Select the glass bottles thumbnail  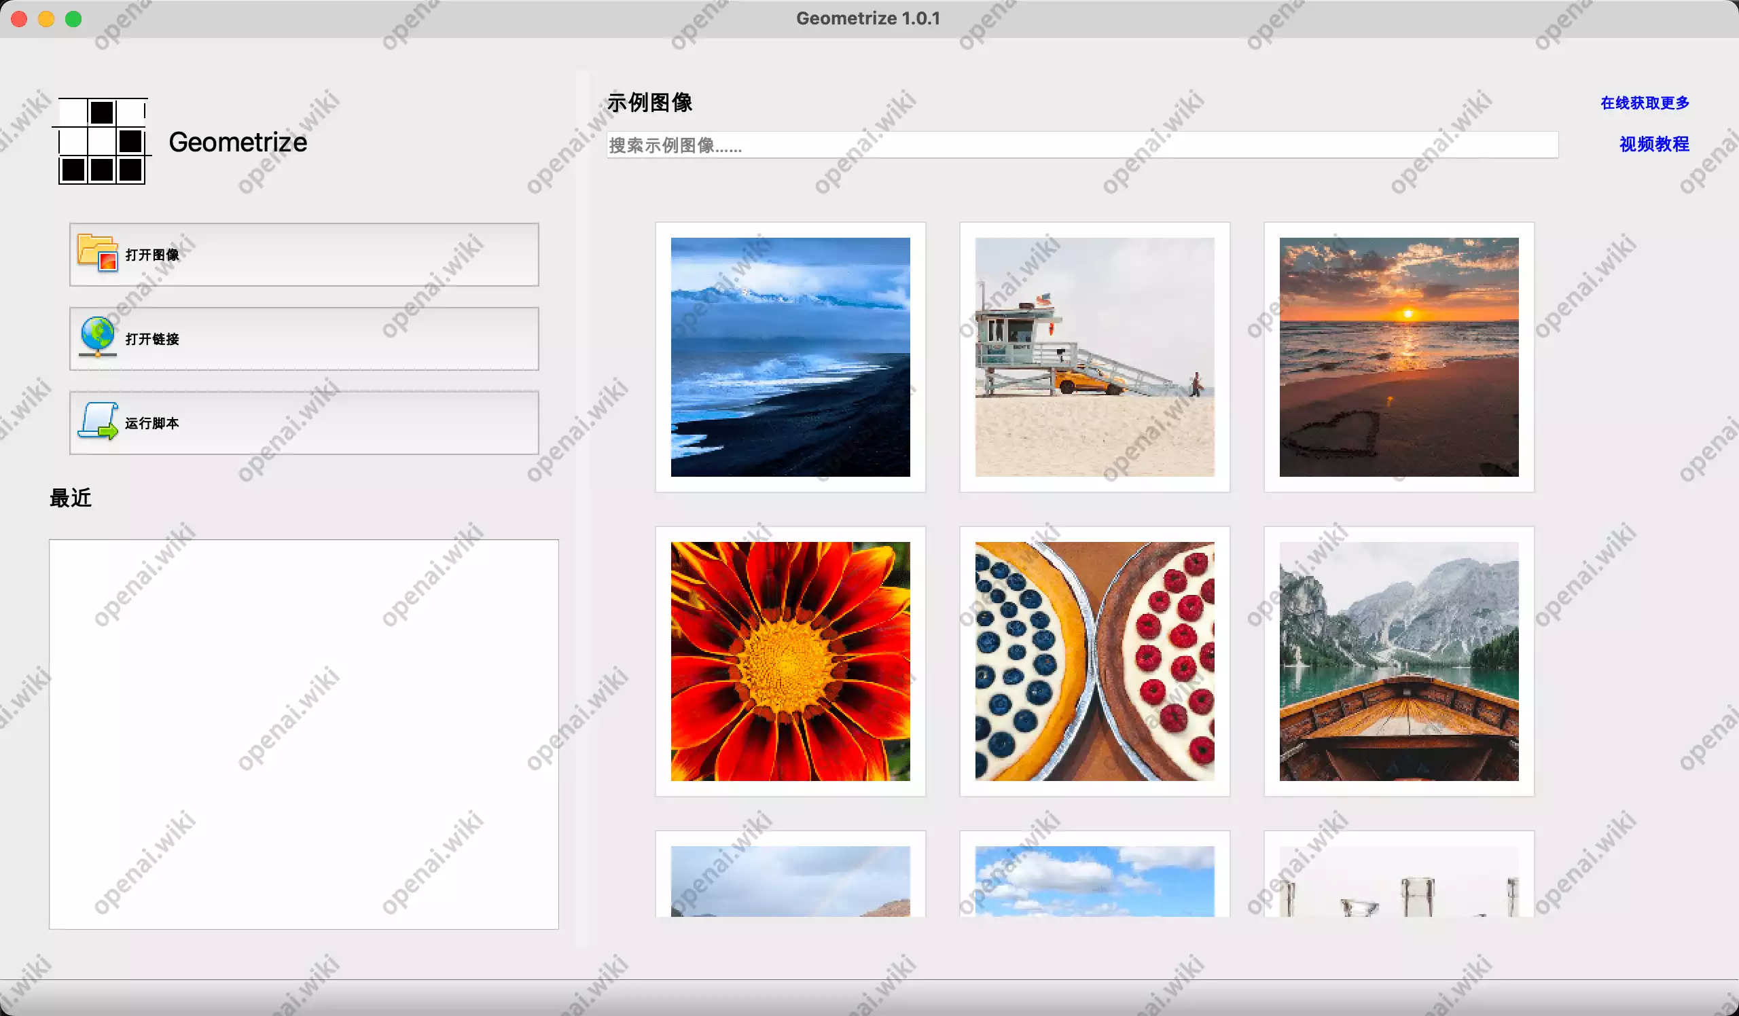(x=1399, y=875)
